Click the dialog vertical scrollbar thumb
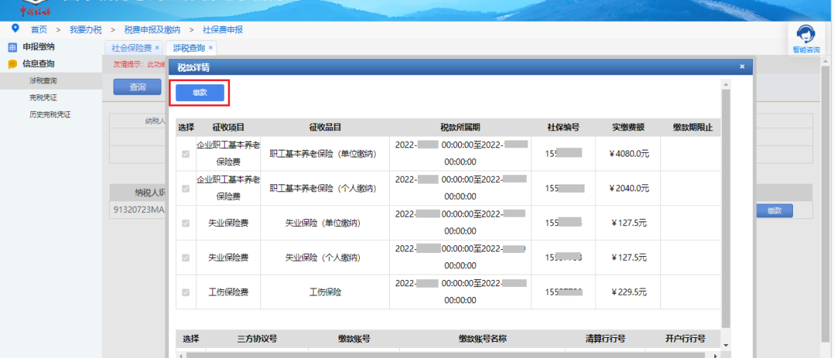This screenshot has width=834, height=358. tap(726, 208)
